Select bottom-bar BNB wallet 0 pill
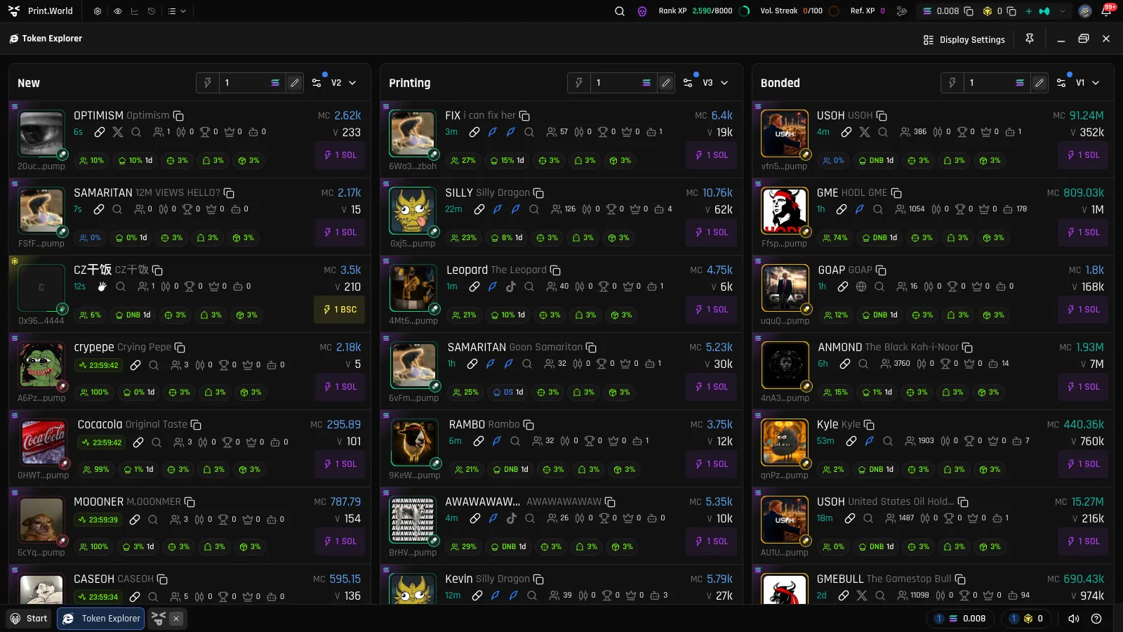The height and width of the screenshot is (632, 1123). (1026, 619)
